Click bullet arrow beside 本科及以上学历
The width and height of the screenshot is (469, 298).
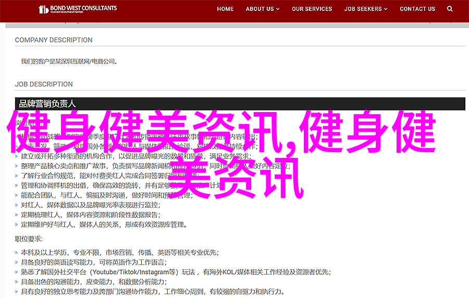(17, 253)
